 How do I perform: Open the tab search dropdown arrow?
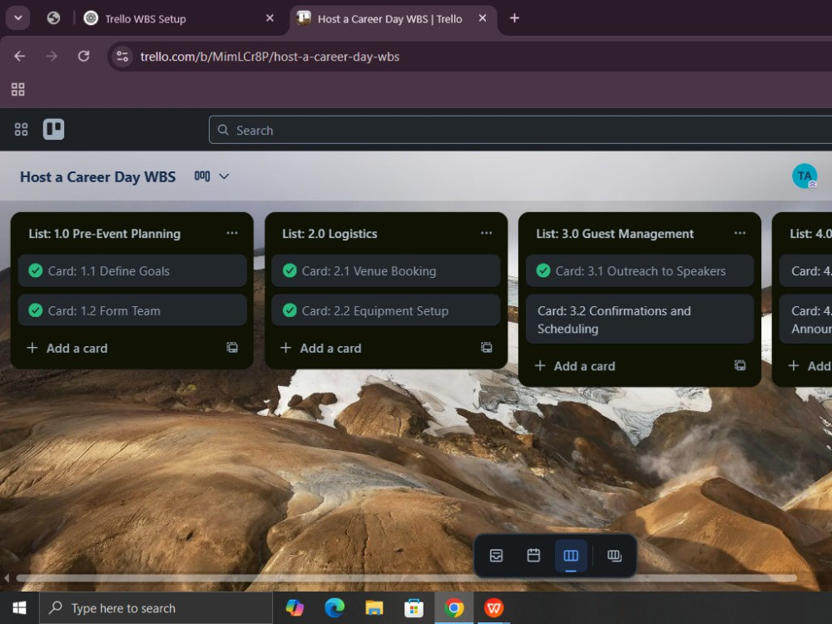[x=18, y=18]
